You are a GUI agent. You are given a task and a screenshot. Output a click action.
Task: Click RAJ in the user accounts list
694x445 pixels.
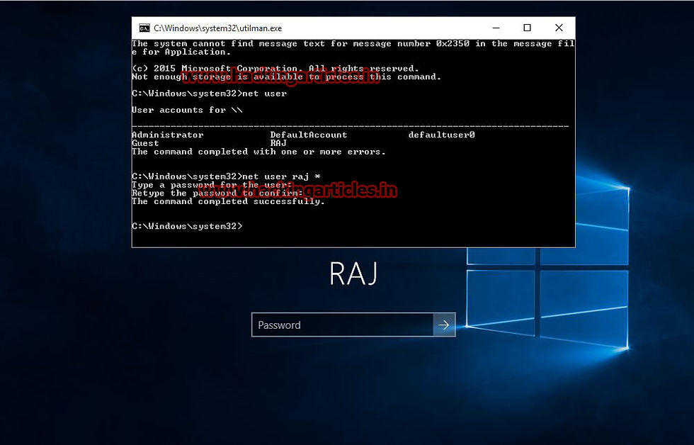278,143
